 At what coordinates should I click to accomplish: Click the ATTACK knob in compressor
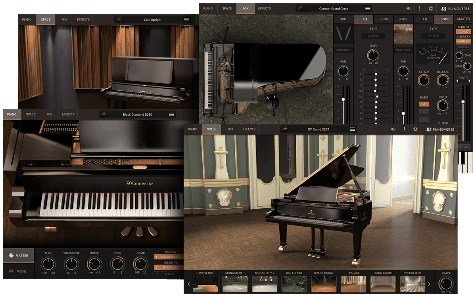tap(424, 80)
